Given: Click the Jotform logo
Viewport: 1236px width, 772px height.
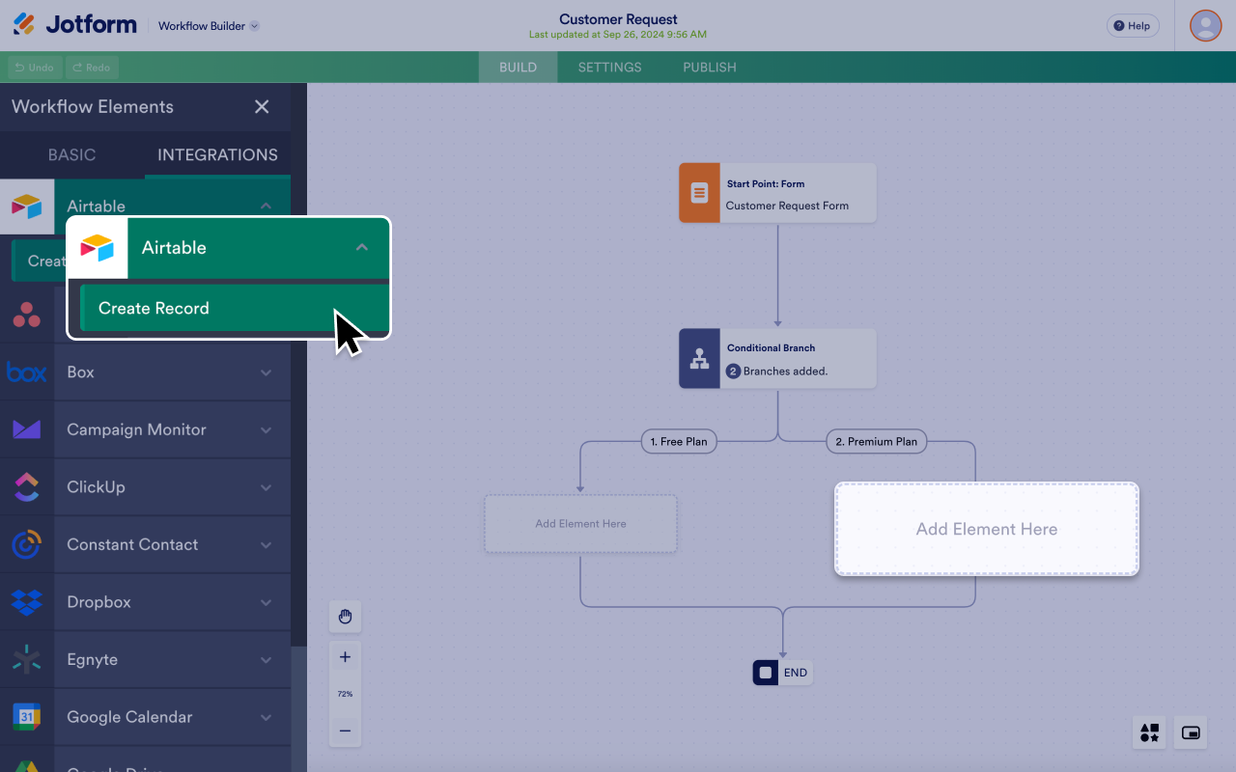Looking at the screenshot, I should [x=74, y=25].
